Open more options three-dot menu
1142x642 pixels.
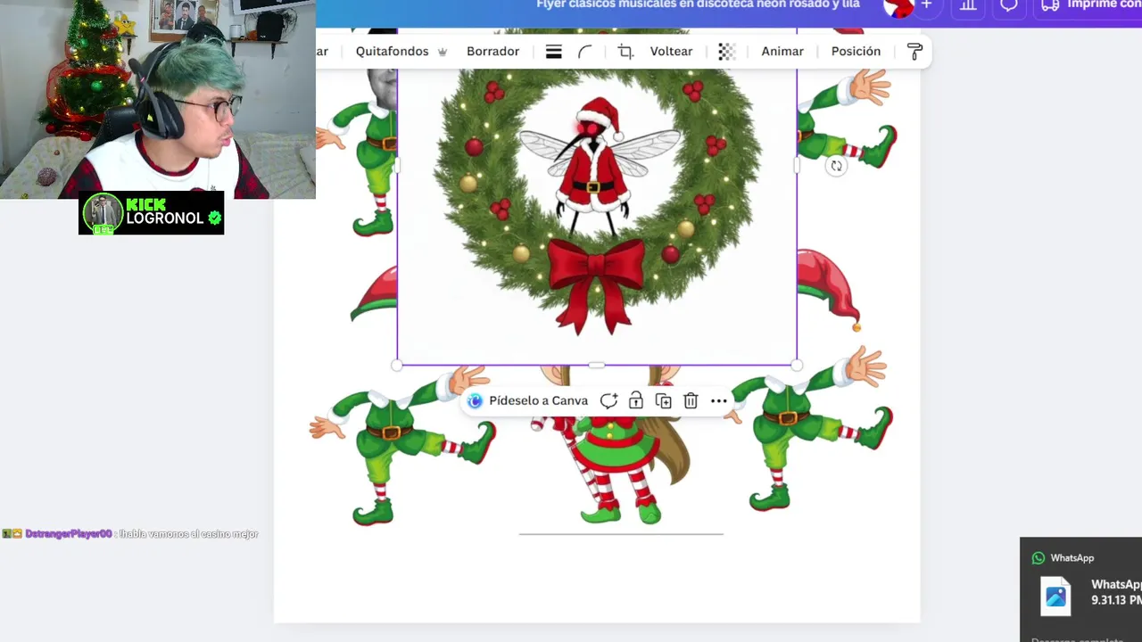coord(719,401)
